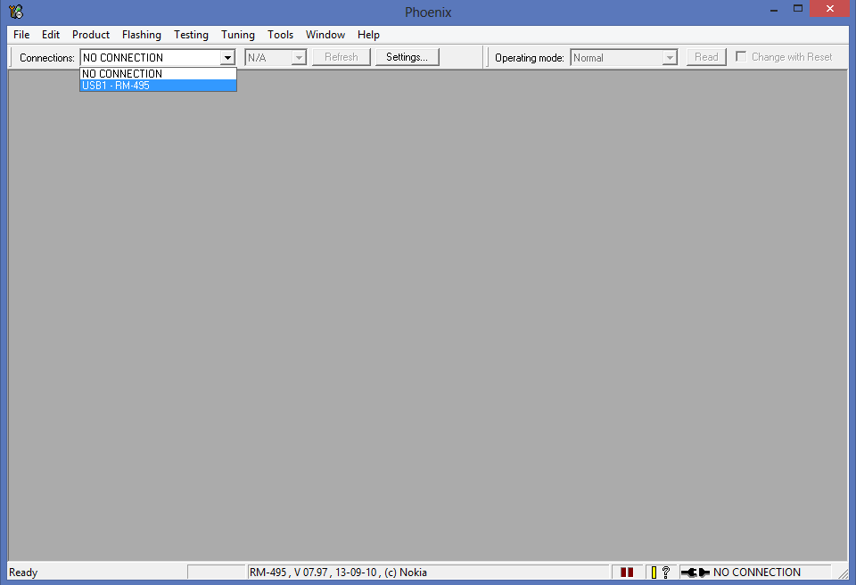Viewport: 856px width, 585px height.
Task: Click the Read button next to Operating mode
Action: click(x=706, y=57)
